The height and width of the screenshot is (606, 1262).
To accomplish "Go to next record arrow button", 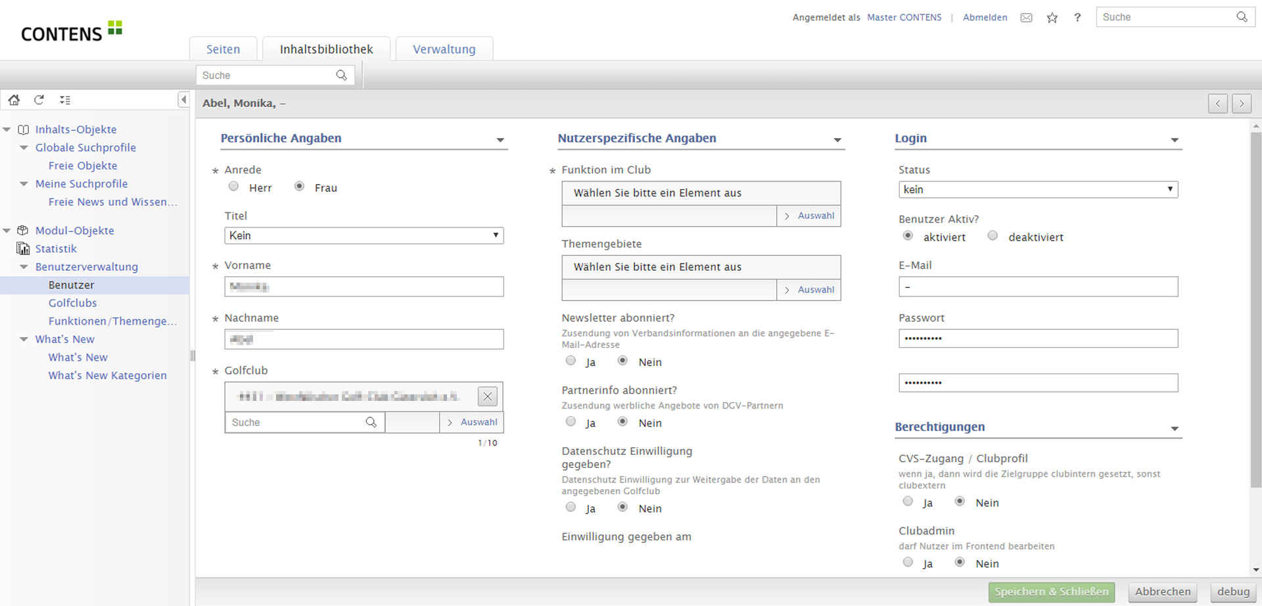I will pos(1242,104).
